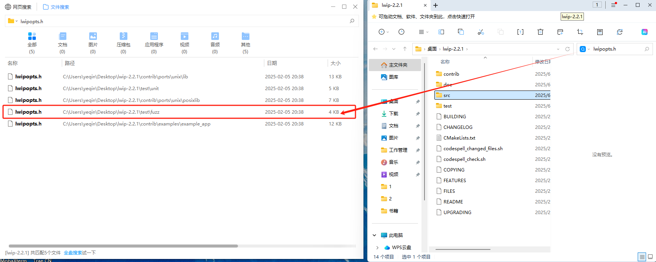Expand the address bar history dropdown

(558, 49)
